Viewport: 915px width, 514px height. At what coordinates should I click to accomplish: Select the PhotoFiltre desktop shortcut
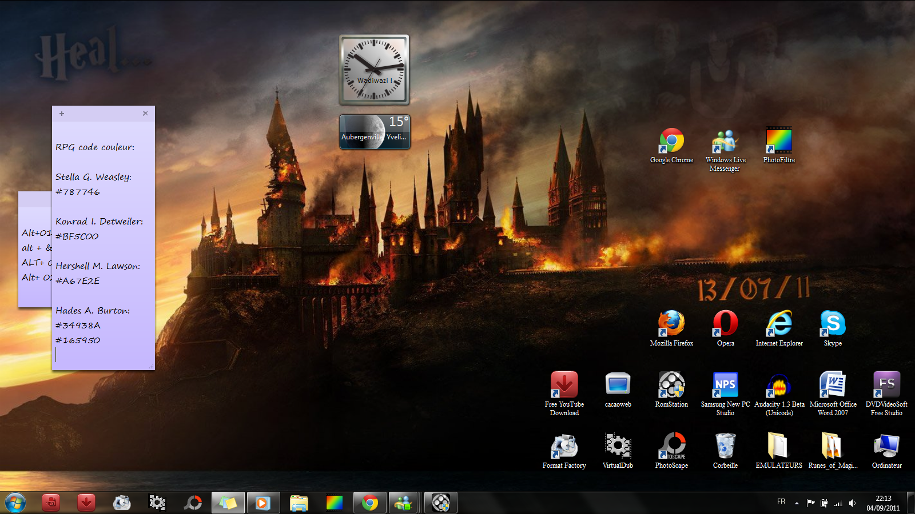(779, 146)
